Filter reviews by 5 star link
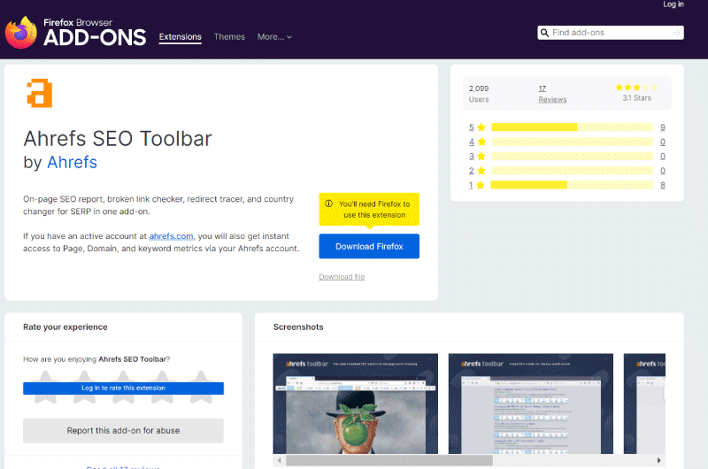Viewport: 708px width, 469px height. 472,127
